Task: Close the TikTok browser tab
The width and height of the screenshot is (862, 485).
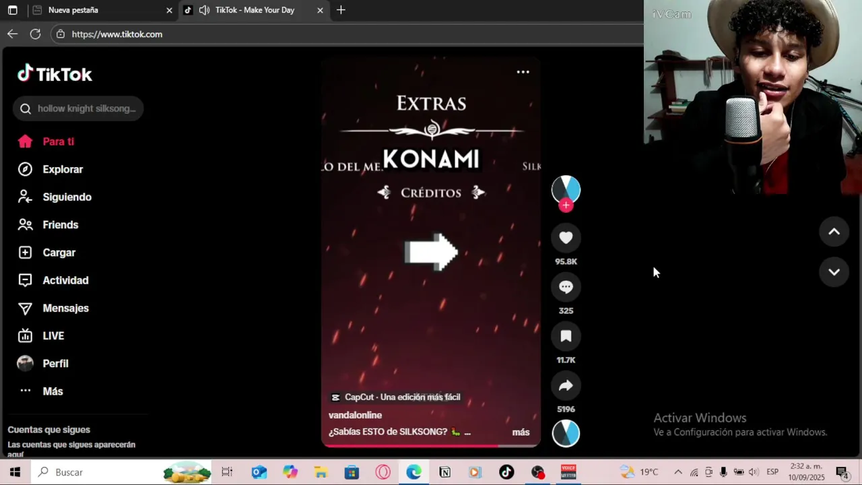Action: (320, 10)
